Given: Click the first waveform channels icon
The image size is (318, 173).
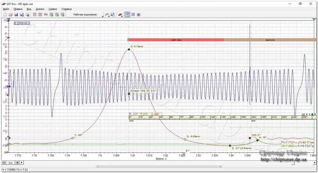Looking at the screenshot, I should [35, 15].
